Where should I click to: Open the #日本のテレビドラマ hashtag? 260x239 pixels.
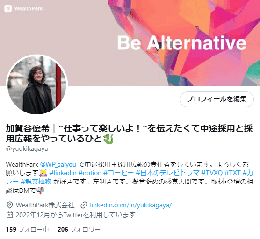[x=167, y=173]
